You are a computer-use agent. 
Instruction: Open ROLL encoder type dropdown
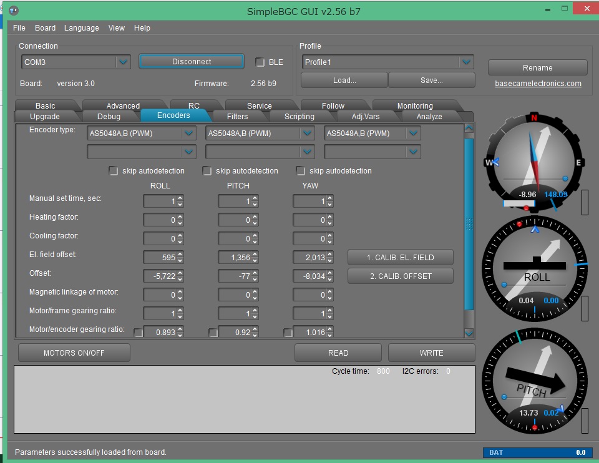click(x=188, y=134)
